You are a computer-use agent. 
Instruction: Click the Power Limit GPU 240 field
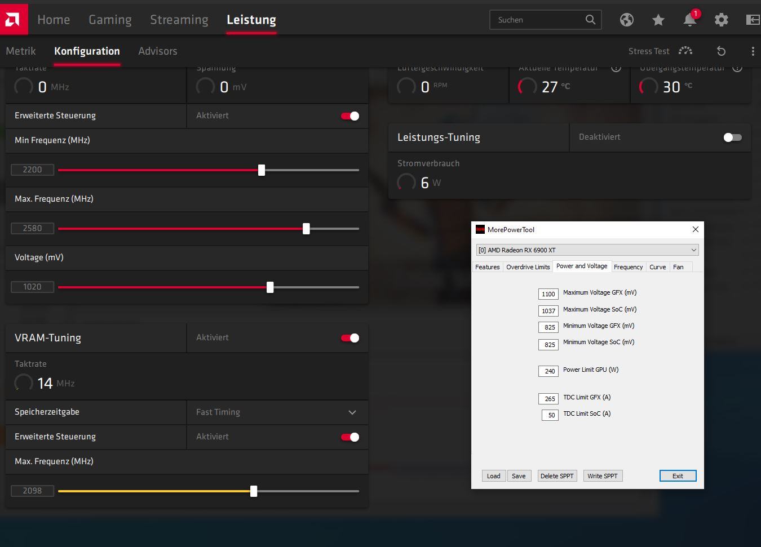pyautogui.click(x=548, y=371)
